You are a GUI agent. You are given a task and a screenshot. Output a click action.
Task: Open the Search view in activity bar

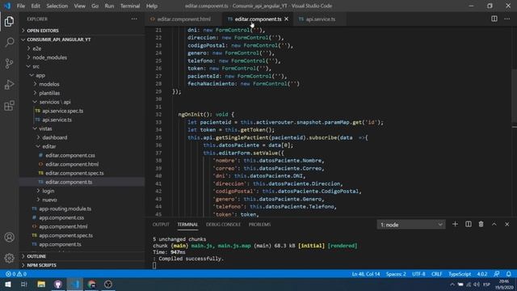tap(9, 42)
